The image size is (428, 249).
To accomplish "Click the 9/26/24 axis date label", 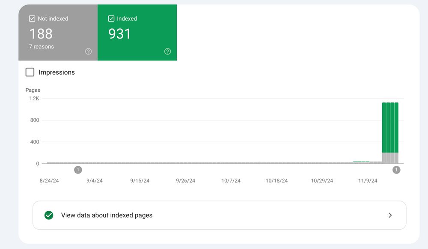I will [186, 181].
